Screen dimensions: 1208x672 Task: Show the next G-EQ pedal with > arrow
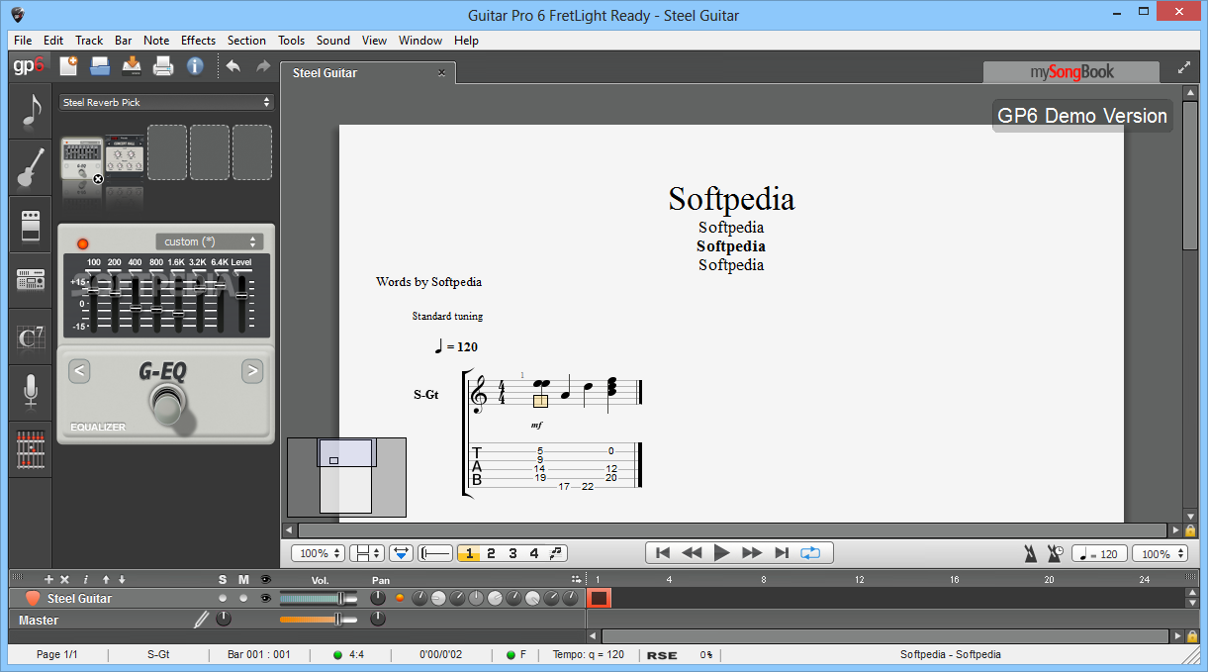252,371
